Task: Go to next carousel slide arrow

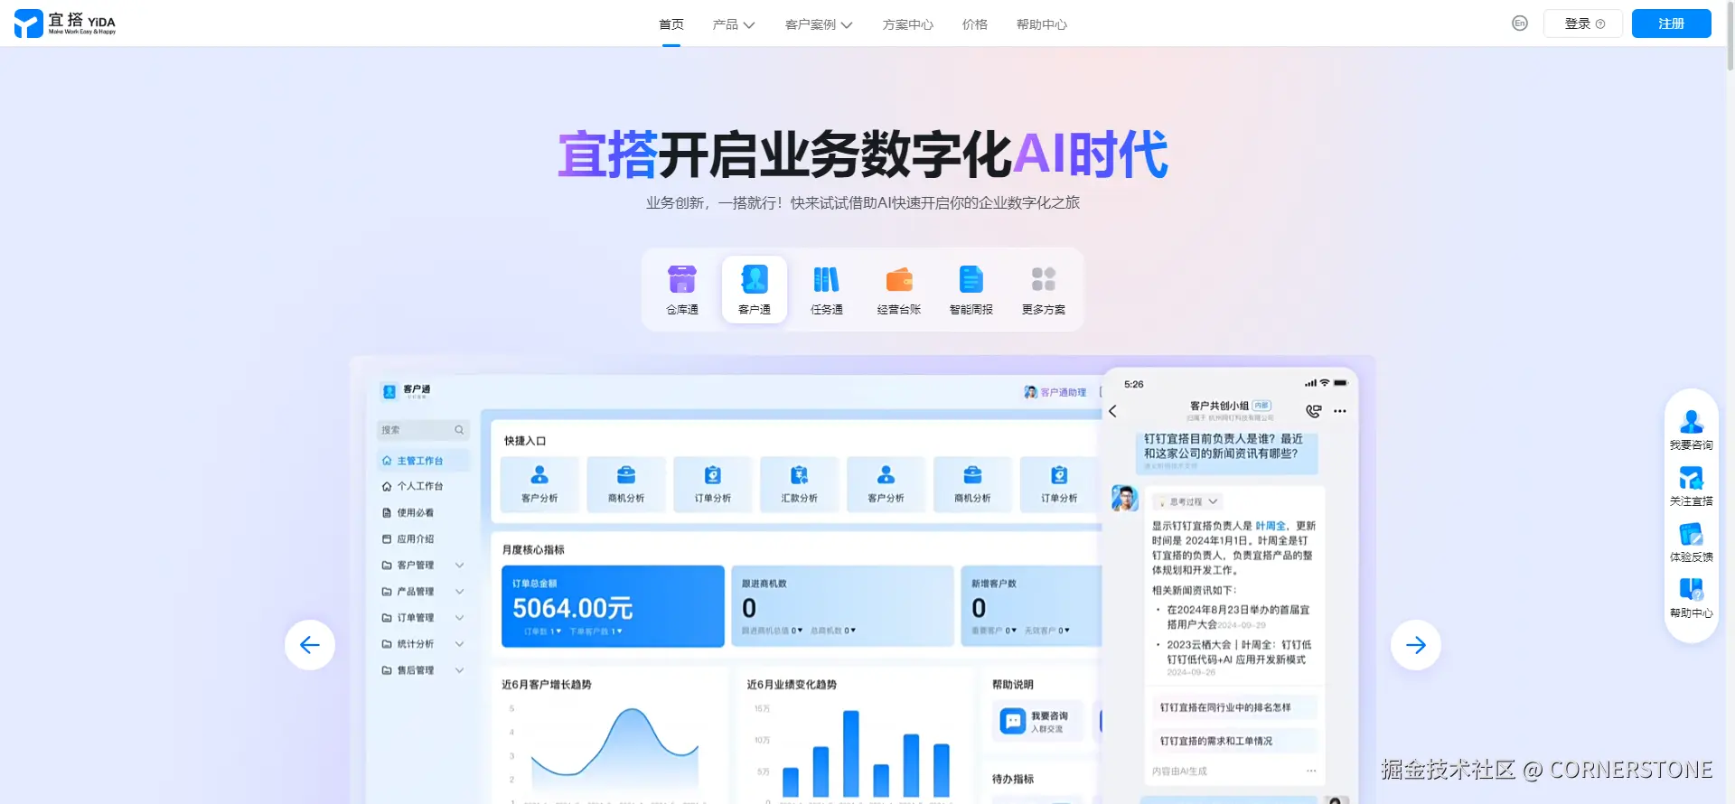Action: (1416, 645)
